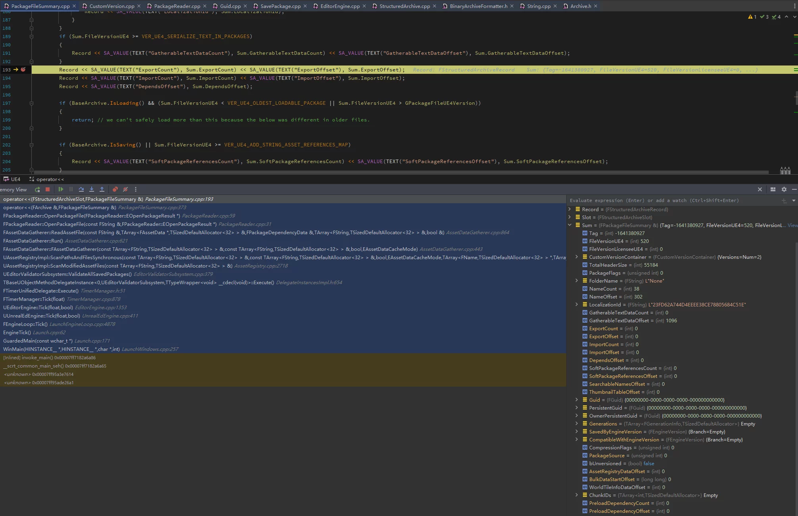Open debugger layout settings icon
Screen dimensions: 798x516
pos(773,190)
